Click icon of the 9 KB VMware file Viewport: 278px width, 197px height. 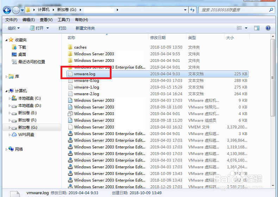point(70,100)
